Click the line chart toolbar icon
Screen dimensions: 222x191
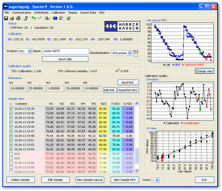[x=61, y=18]
